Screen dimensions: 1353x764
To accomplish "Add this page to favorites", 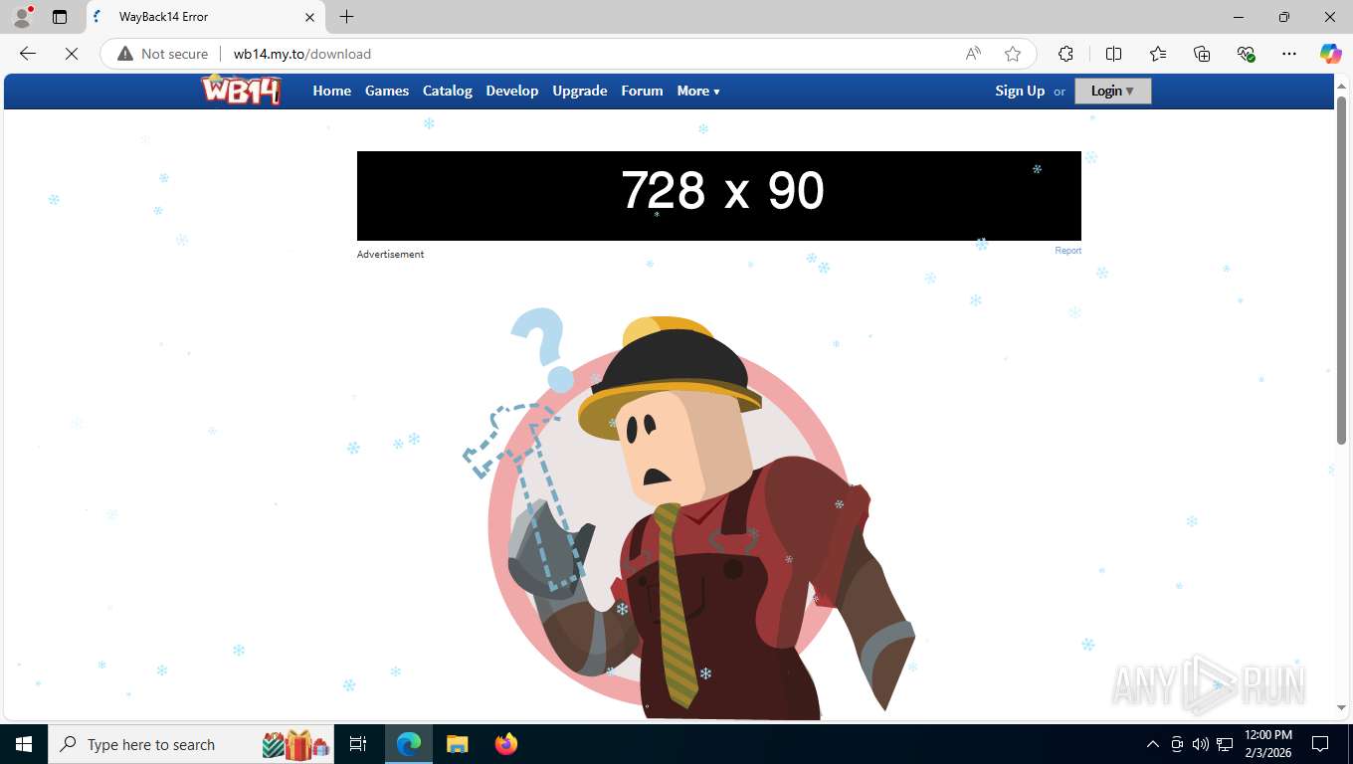I will pos(1013,54).
